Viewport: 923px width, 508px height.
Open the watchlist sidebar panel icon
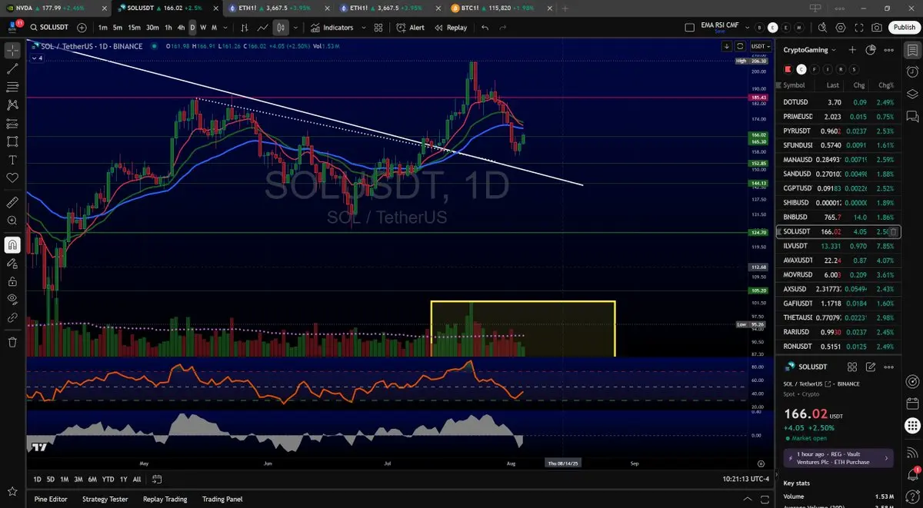tap(911, 51)
